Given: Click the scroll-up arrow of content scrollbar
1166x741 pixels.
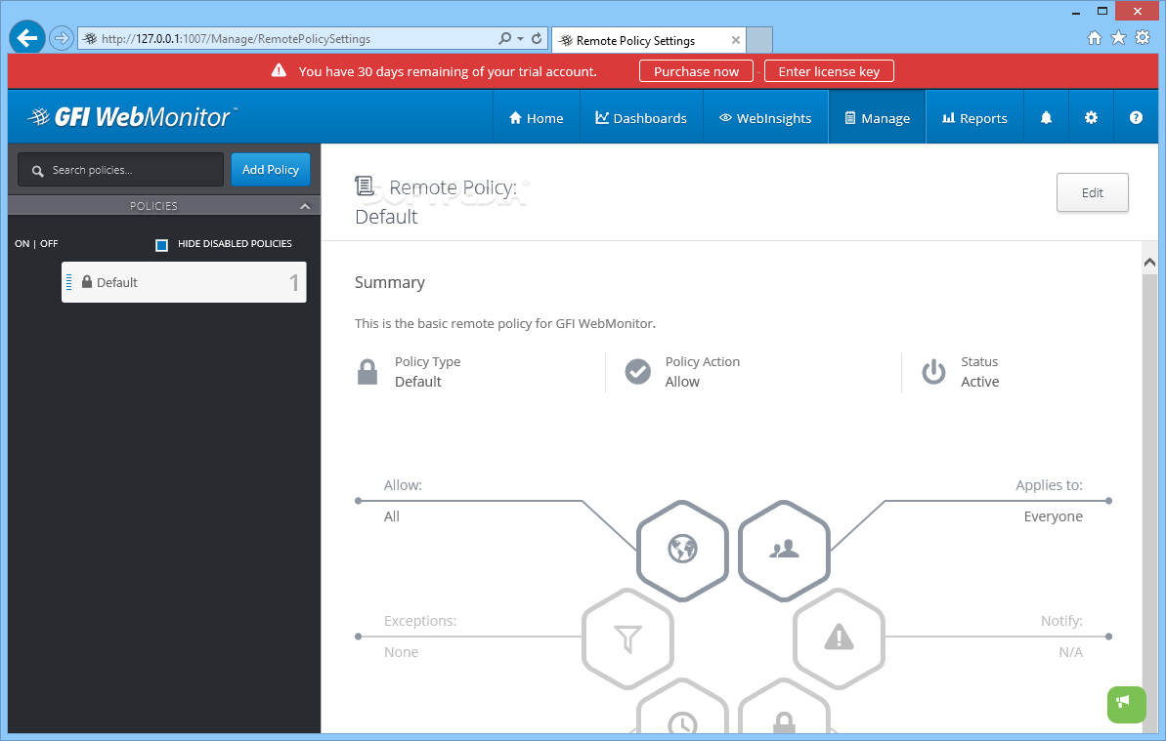Looking at the screenshot, I should (1149, 262).
